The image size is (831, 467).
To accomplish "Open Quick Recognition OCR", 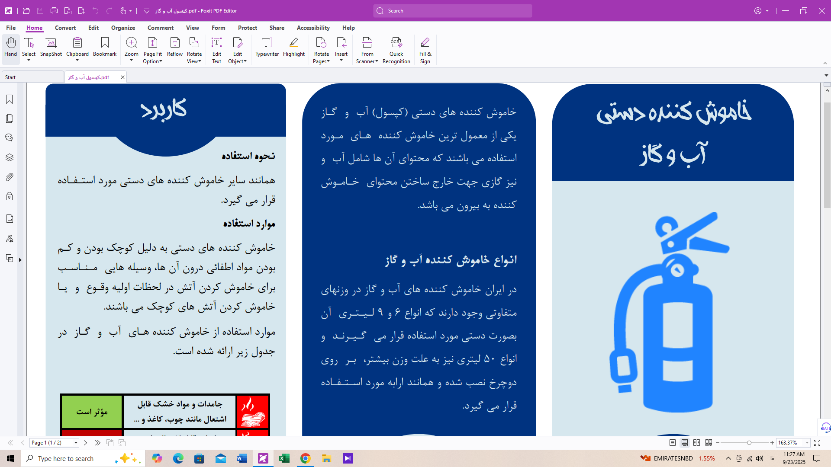I will (396, 50).
